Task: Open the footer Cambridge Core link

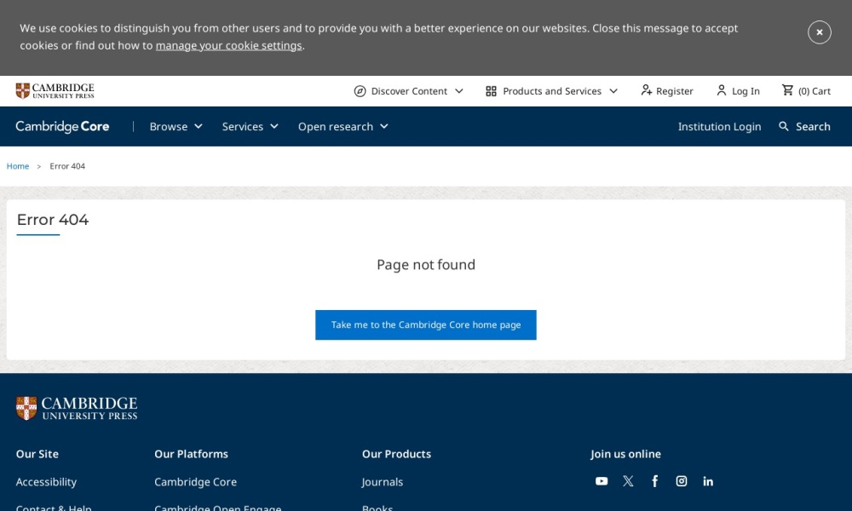Action: [196, 482]
